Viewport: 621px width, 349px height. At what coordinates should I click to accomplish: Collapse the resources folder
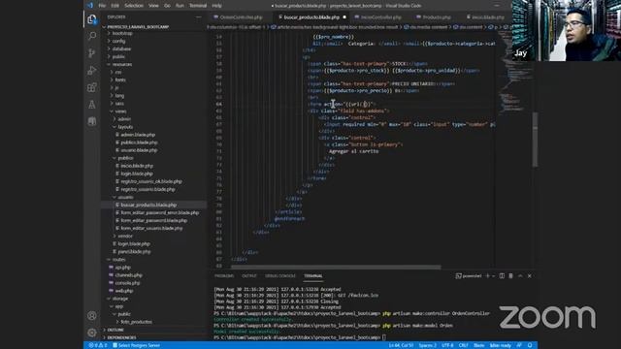tap(122, 65)
